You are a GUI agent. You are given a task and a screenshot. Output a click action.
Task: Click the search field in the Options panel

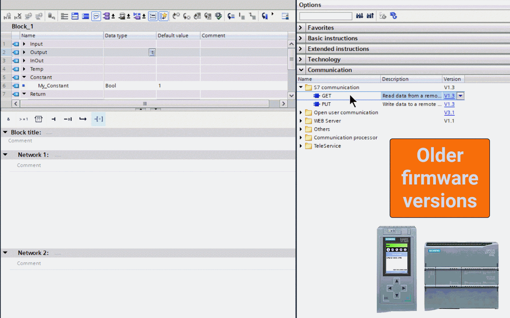(x=325, y=16)
